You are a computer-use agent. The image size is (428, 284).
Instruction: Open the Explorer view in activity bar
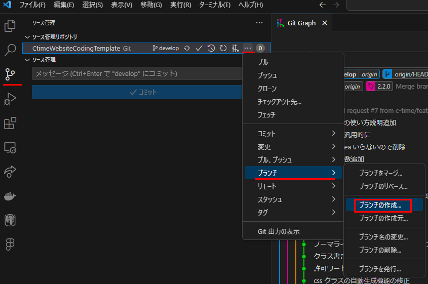pyautogui.click(x=10, y=26)
